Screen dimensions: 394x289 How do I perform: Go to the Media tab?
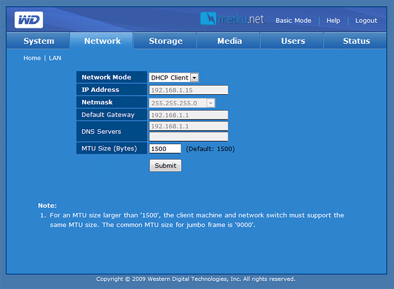[x=230, y=41]
